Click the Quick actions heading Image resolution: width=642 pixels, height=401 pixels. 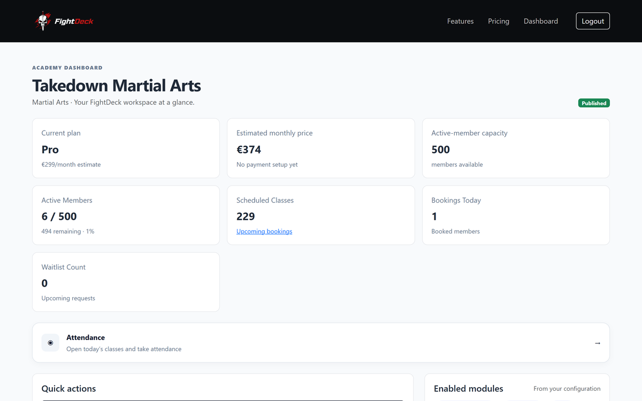[x=69, y=389]
